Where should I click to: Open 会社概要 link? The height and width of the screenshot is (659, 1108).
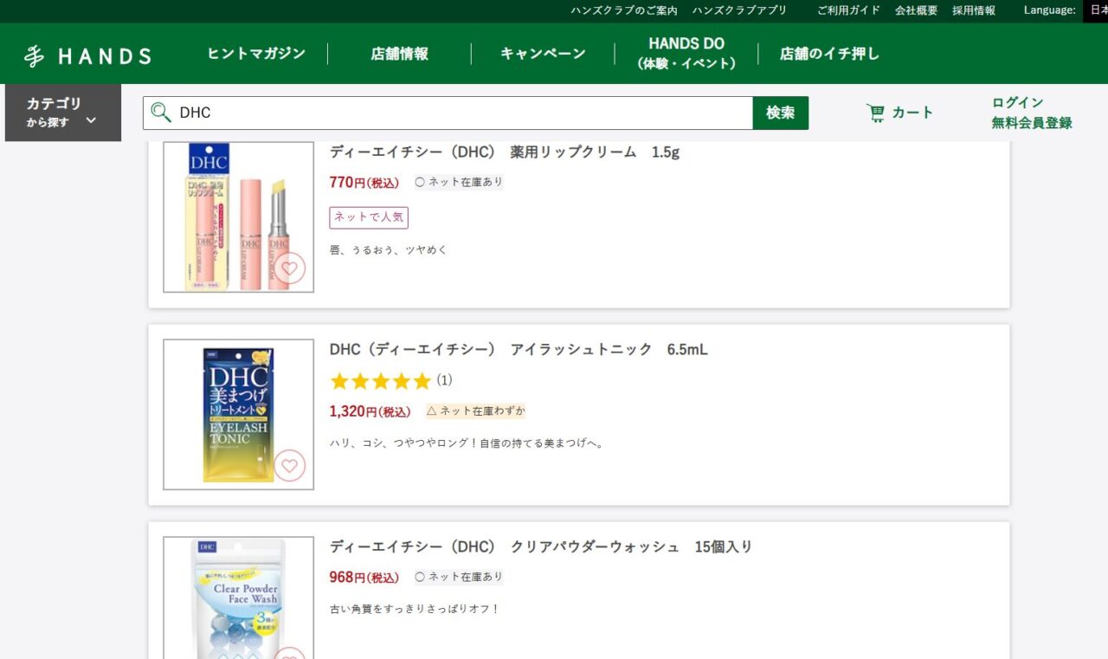(916, 10)
